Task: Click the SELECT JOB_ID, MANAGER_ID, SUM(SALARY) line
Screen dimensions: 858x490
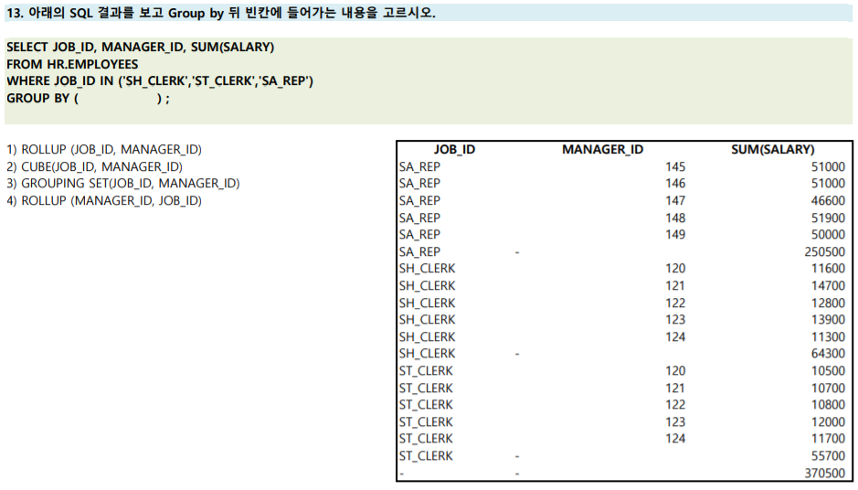Action: (140, 48)
